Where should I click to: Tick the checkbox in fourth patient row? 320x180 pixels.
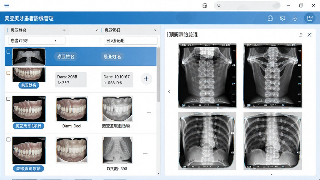point(8,140)
